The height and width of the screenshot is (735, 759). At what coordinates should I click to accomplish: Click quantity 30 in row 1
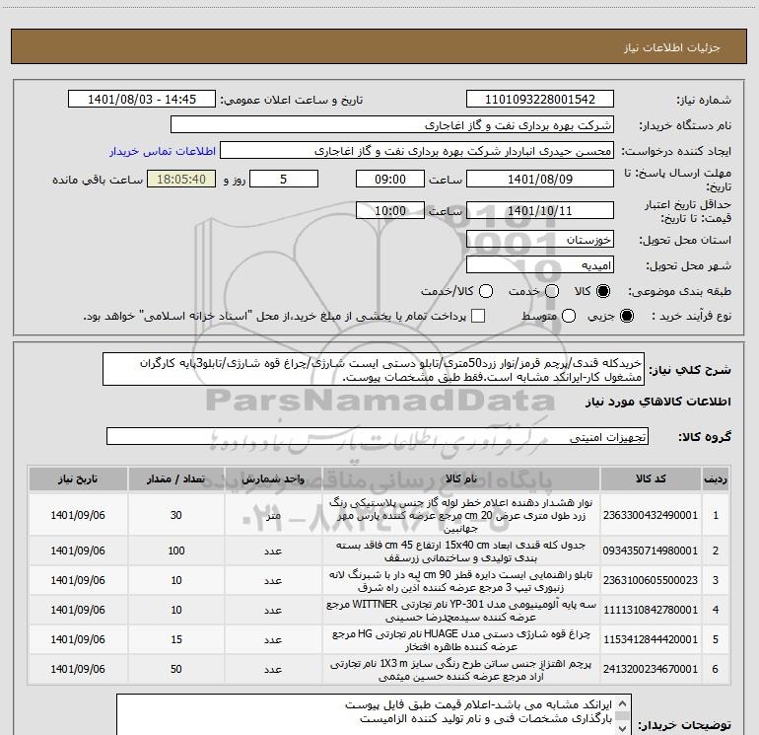pos(176,515)
